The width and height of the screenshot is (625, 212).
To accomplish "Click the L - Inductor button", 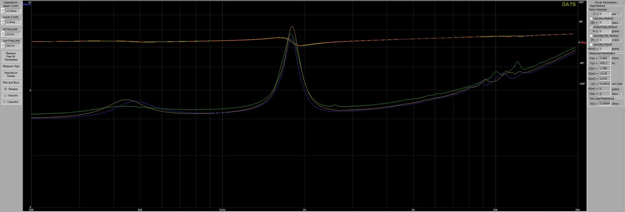I will 11,96.
